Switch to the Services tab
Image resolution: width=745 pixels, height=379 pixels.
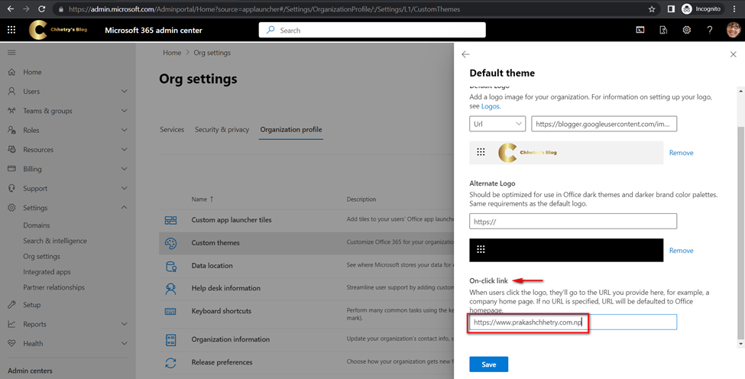click(172, 130)
